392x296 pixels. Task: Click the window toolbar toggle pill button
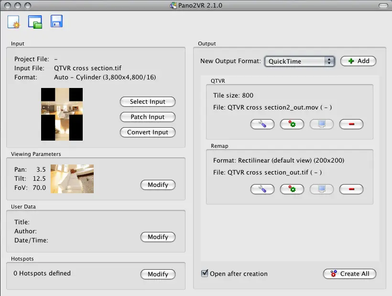(x=383, y=6)
